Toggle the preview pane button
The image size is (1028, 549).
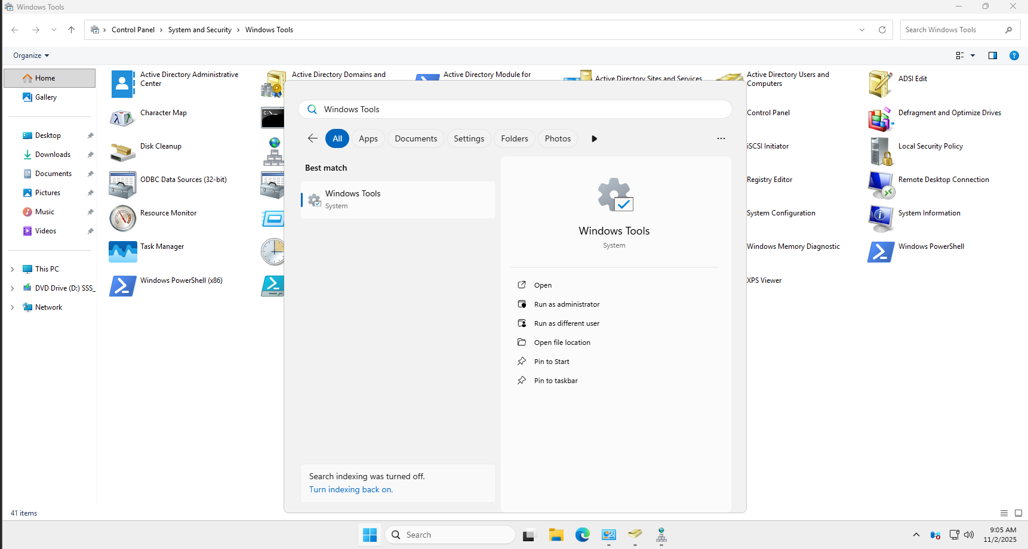coord(993,55)
